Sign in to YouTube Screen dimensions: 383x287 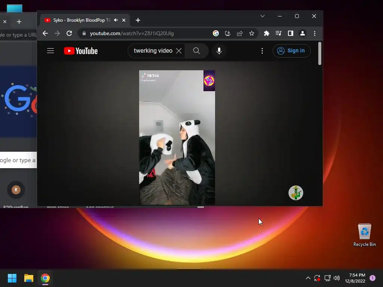click(x=291, y=51)
